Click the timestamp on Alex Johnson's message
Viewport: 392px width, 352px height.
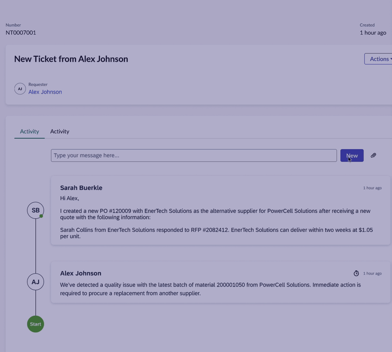(372, 273)
